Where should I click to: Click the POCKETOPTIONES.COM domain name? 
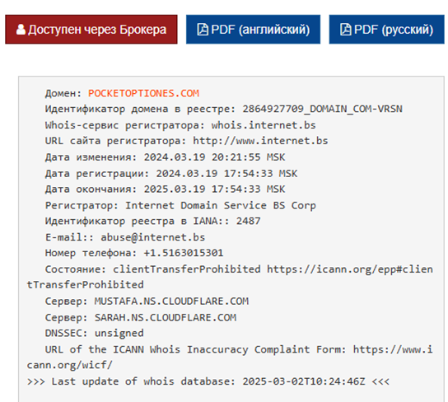(144, 93)
